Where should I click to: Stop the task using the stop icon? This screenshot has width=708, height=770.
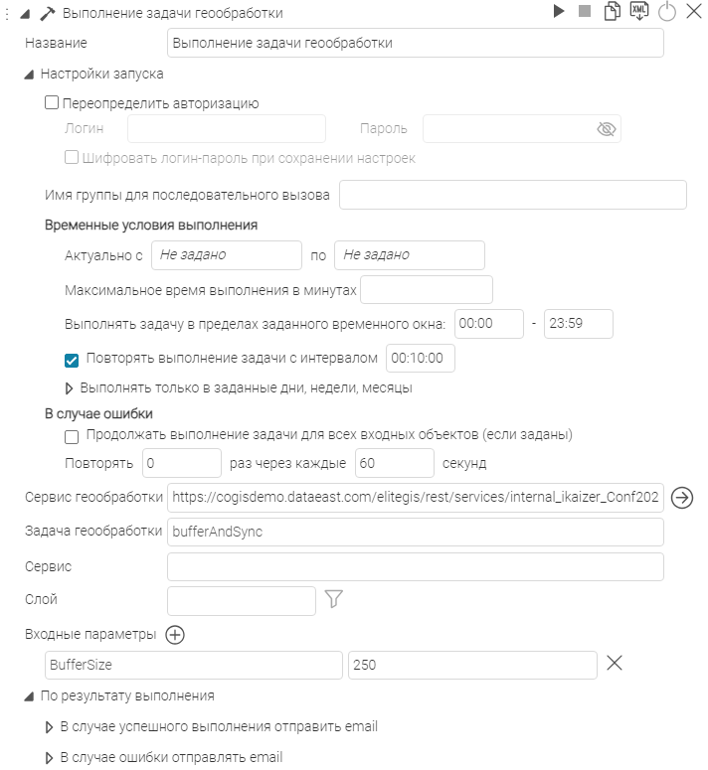[586, 11]
